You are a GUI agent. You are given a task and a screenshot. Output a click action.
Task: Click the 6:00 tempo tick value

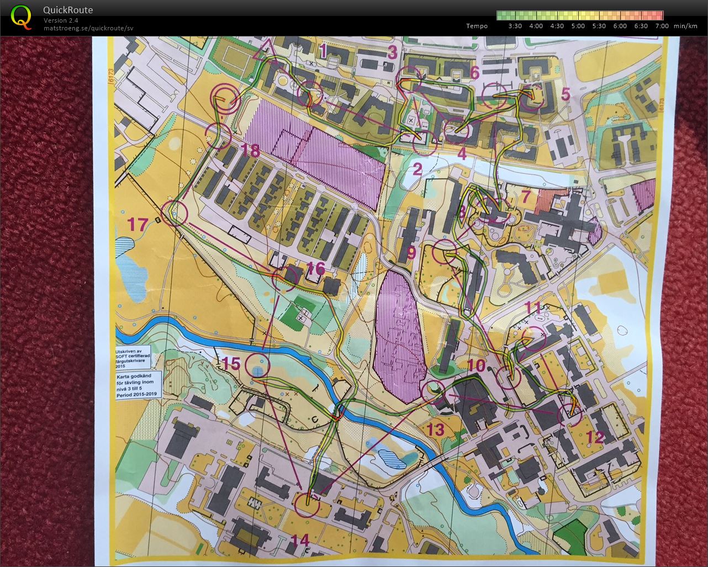[x=620, y=26]
